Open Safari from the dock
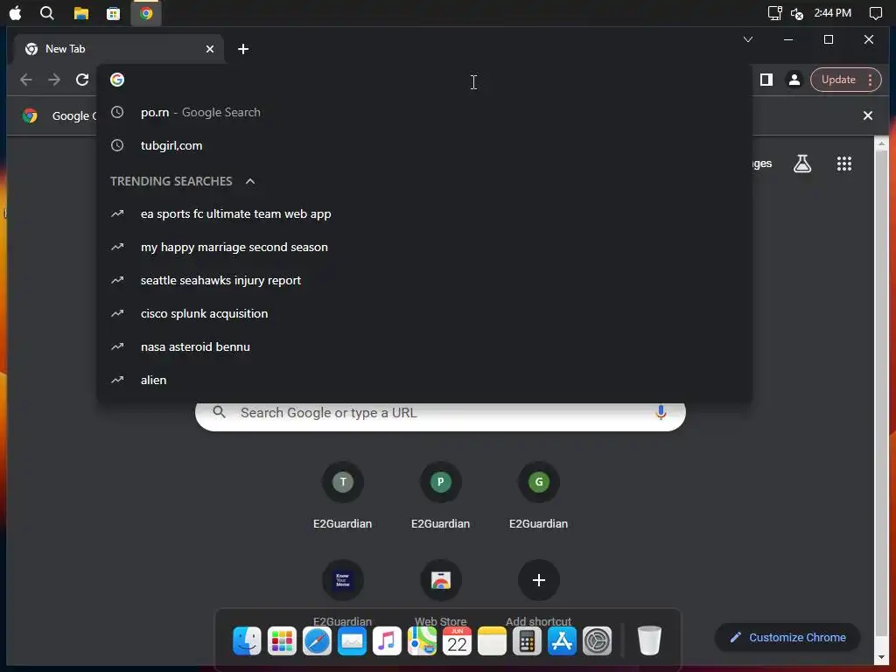896x672 pixels. pos(317,641)
